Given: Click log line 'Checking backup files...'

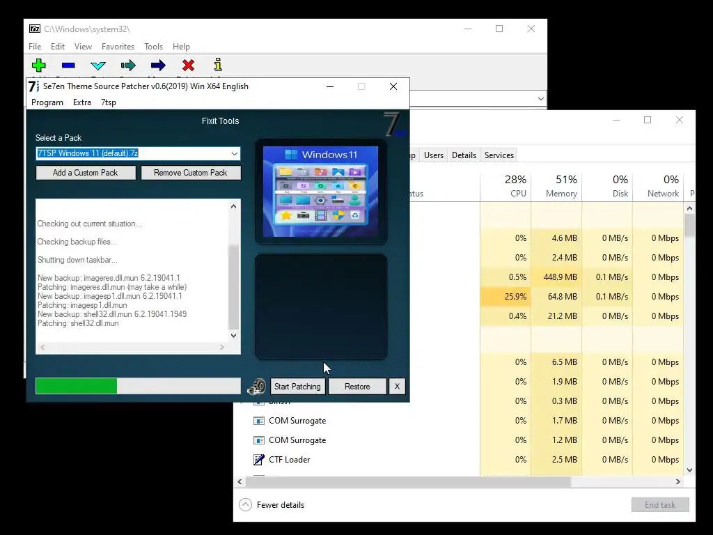Looking at the screenshot, I should coord(77,242).
